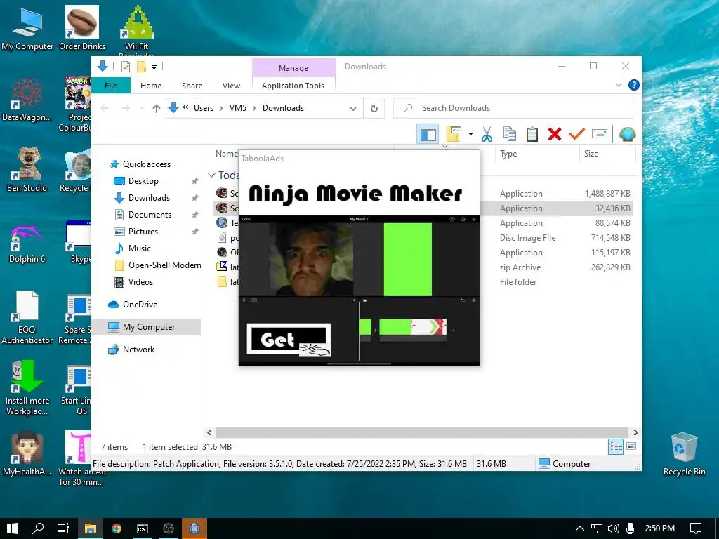Open the View ribbon tab
719x539 pixels.
[231, 86]
